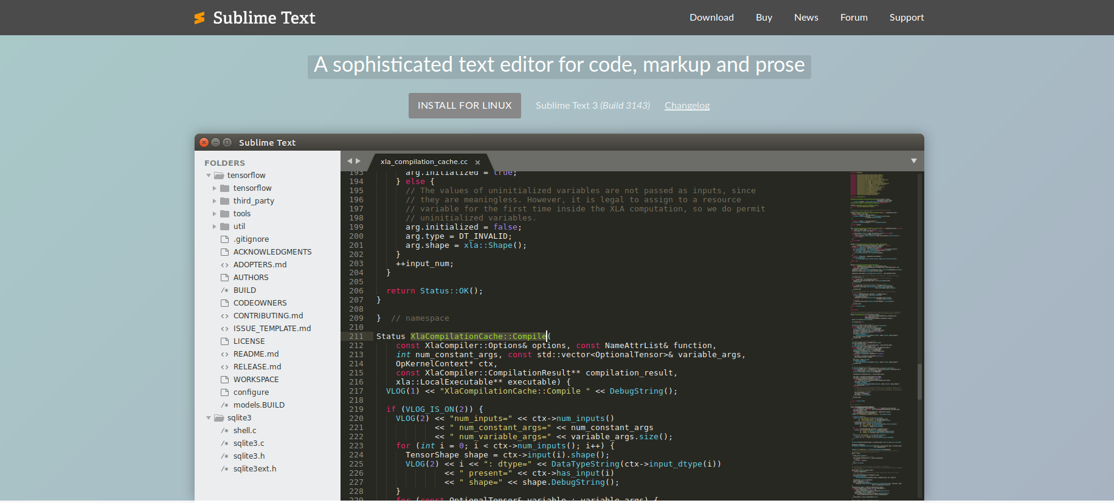1114x503 pixels.
Task: Click the forward navigation arrow in tab bar
Action: pyautogui.click(x=358, y=161)
